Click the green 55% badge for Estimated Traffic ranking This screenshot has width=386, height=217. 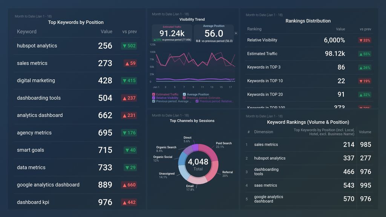point(365,54)
